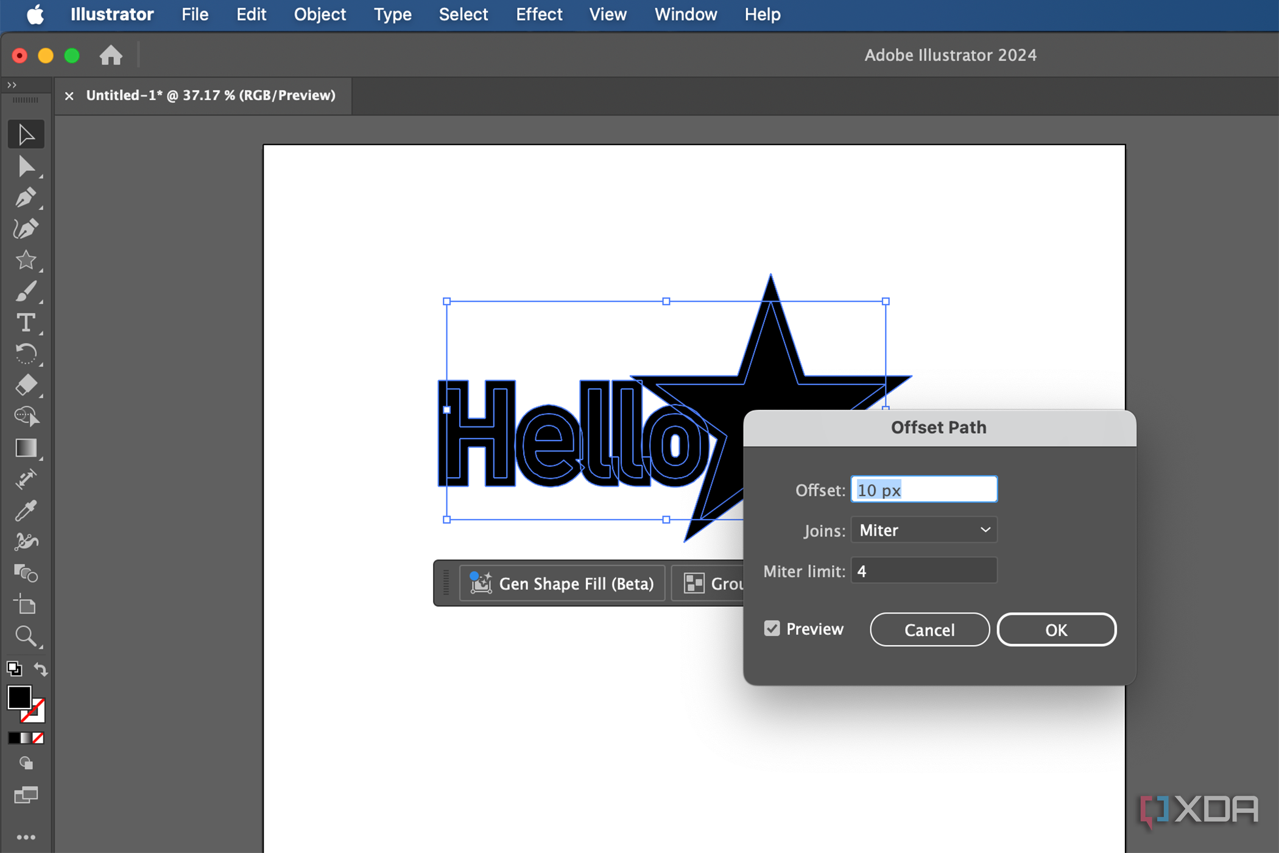Image resolution: width=1279 pixels, height=853 pixels.
Task: Uncheck the Preview checkbox
Action: tap(772, 628)
